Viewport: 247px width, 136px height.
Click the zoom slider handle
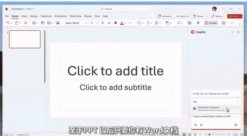click(x=209, y=135)
